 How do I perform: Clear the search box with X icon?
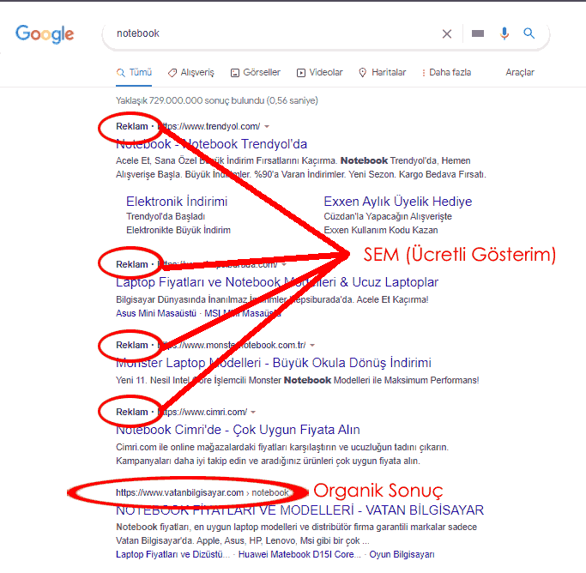[447, 34]
